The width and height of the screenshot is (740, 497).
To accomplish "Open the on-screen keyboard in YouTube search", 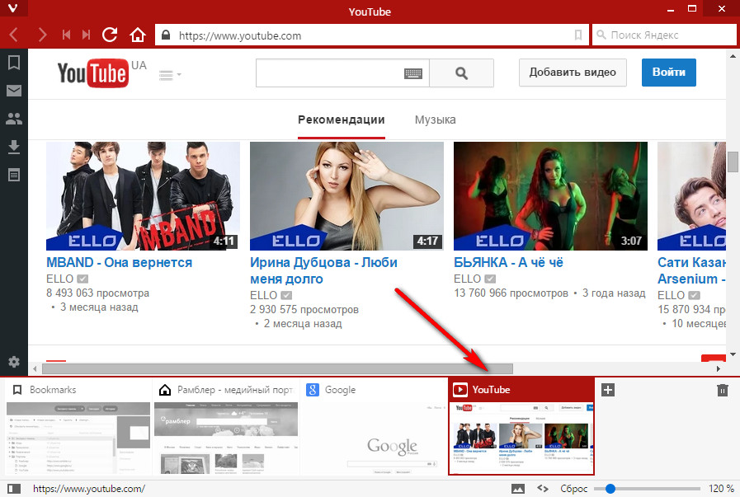I will pyautogui.click(x=413, y=73).
